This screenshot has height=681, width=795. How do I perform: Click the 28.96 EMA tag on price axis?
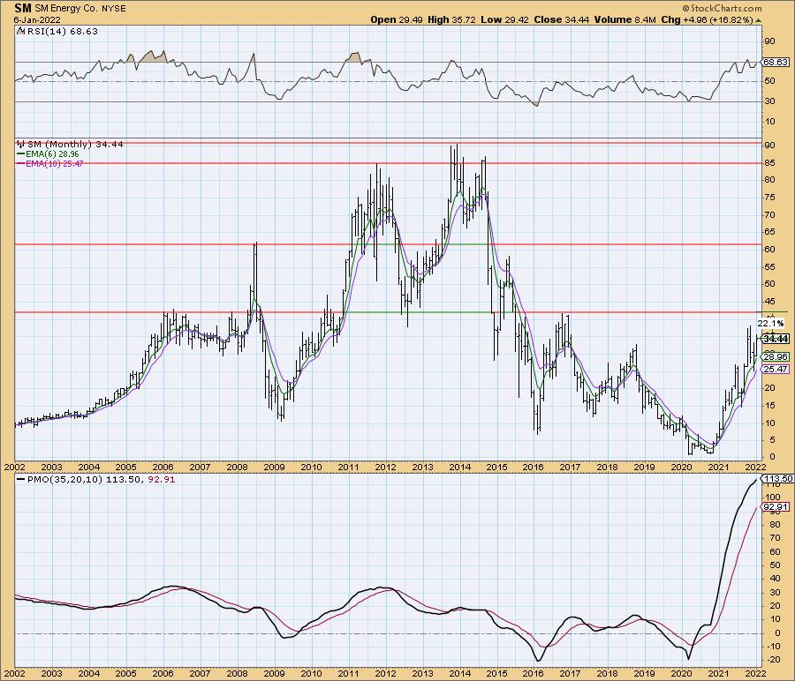(x=776, y=356)
